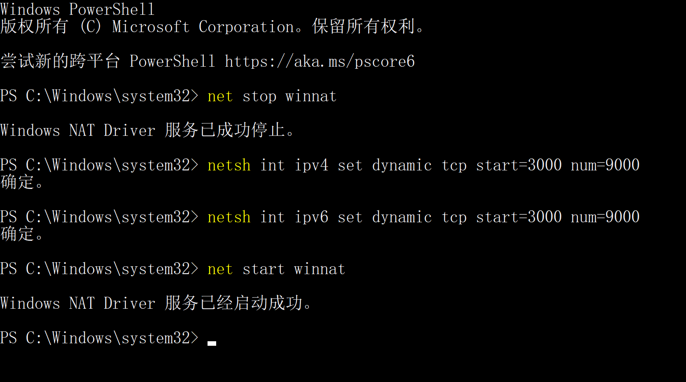Click the netsh int ipv4 command text

pos(423,165)
